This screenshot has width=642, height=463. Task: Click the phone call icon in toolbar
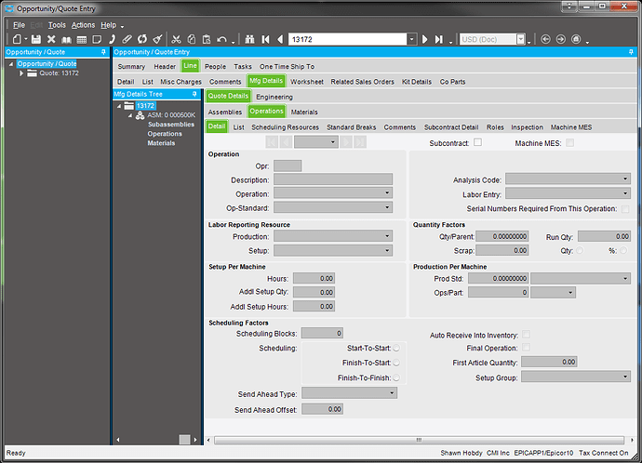(x=113, y=40)
